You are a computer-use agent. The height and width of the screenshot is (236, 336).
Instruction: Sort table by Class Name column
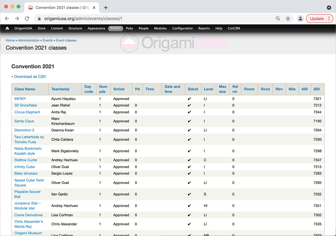coord(25,89)
